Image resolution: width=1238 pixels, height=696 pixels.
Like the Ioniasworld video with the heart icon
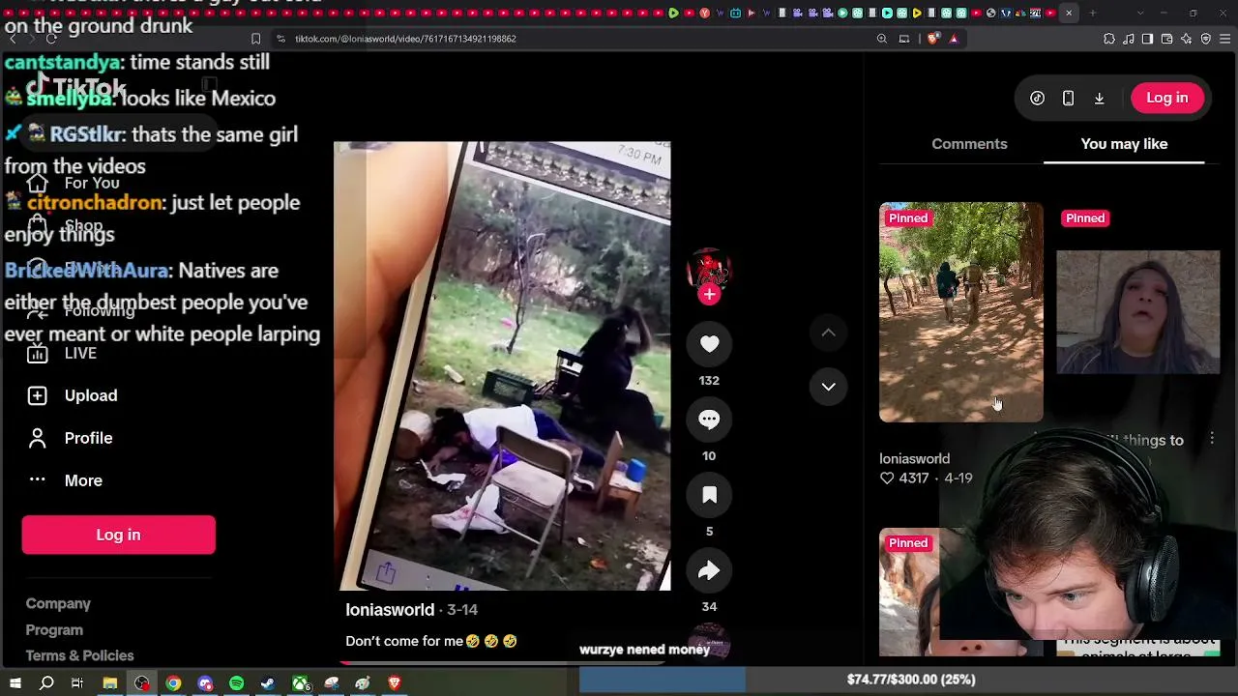[x=709, y=344]
